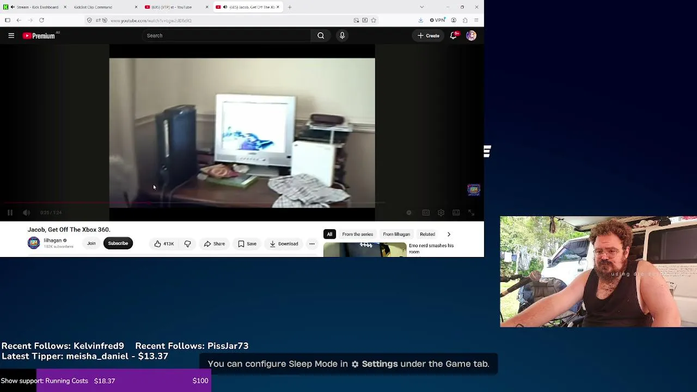Click the 102K subscribers count text

point(58,247)
